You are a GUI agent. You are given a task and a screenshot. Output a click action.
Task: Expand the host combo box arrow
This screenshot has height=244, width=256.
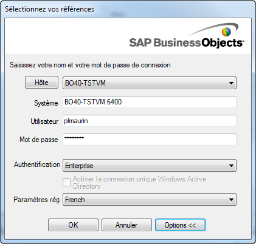[x=231, y=83]
